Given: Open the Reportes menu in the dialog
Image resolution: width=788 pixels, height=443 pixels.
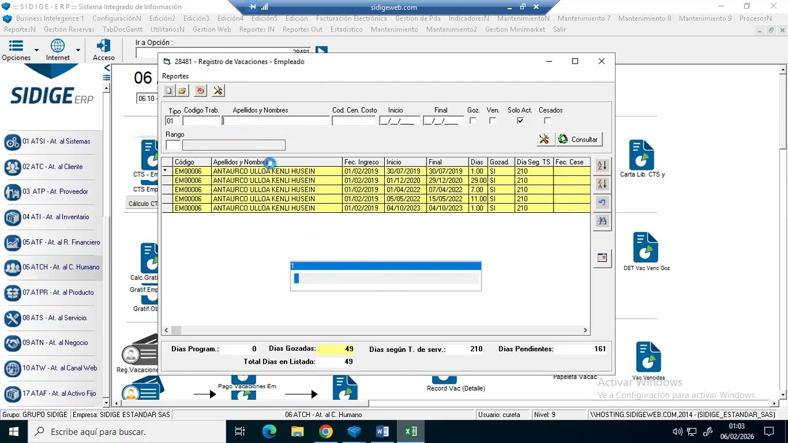Looking at the screenshot, I should [x=175, y=76].
